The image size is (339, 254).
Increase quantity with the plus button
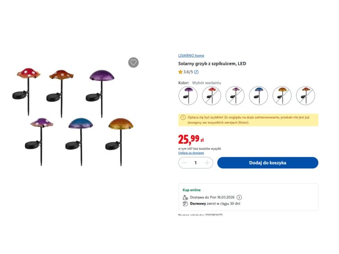click(x=207, y=163)
